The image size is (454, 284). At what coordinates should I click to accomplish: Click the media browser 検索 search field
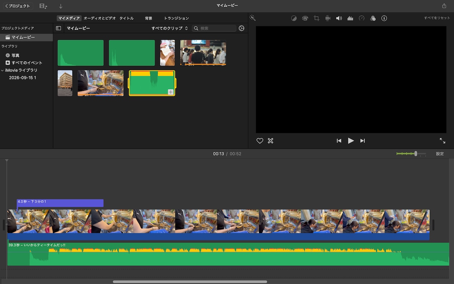point(214,28)
